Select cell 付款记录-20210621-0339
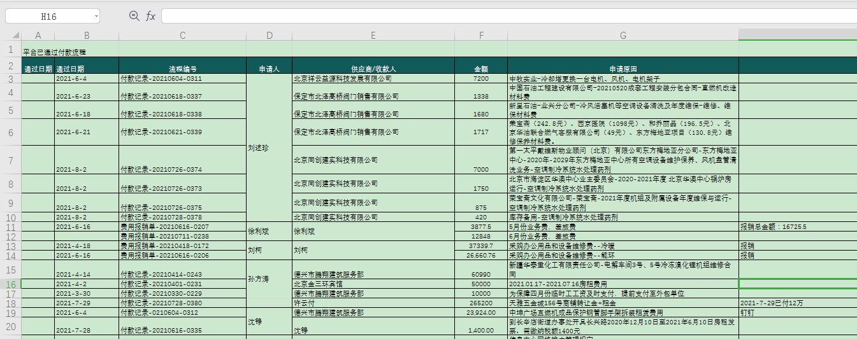Image resolution: width=857 pixels, height=339 pixels. (x=183, y=132)
